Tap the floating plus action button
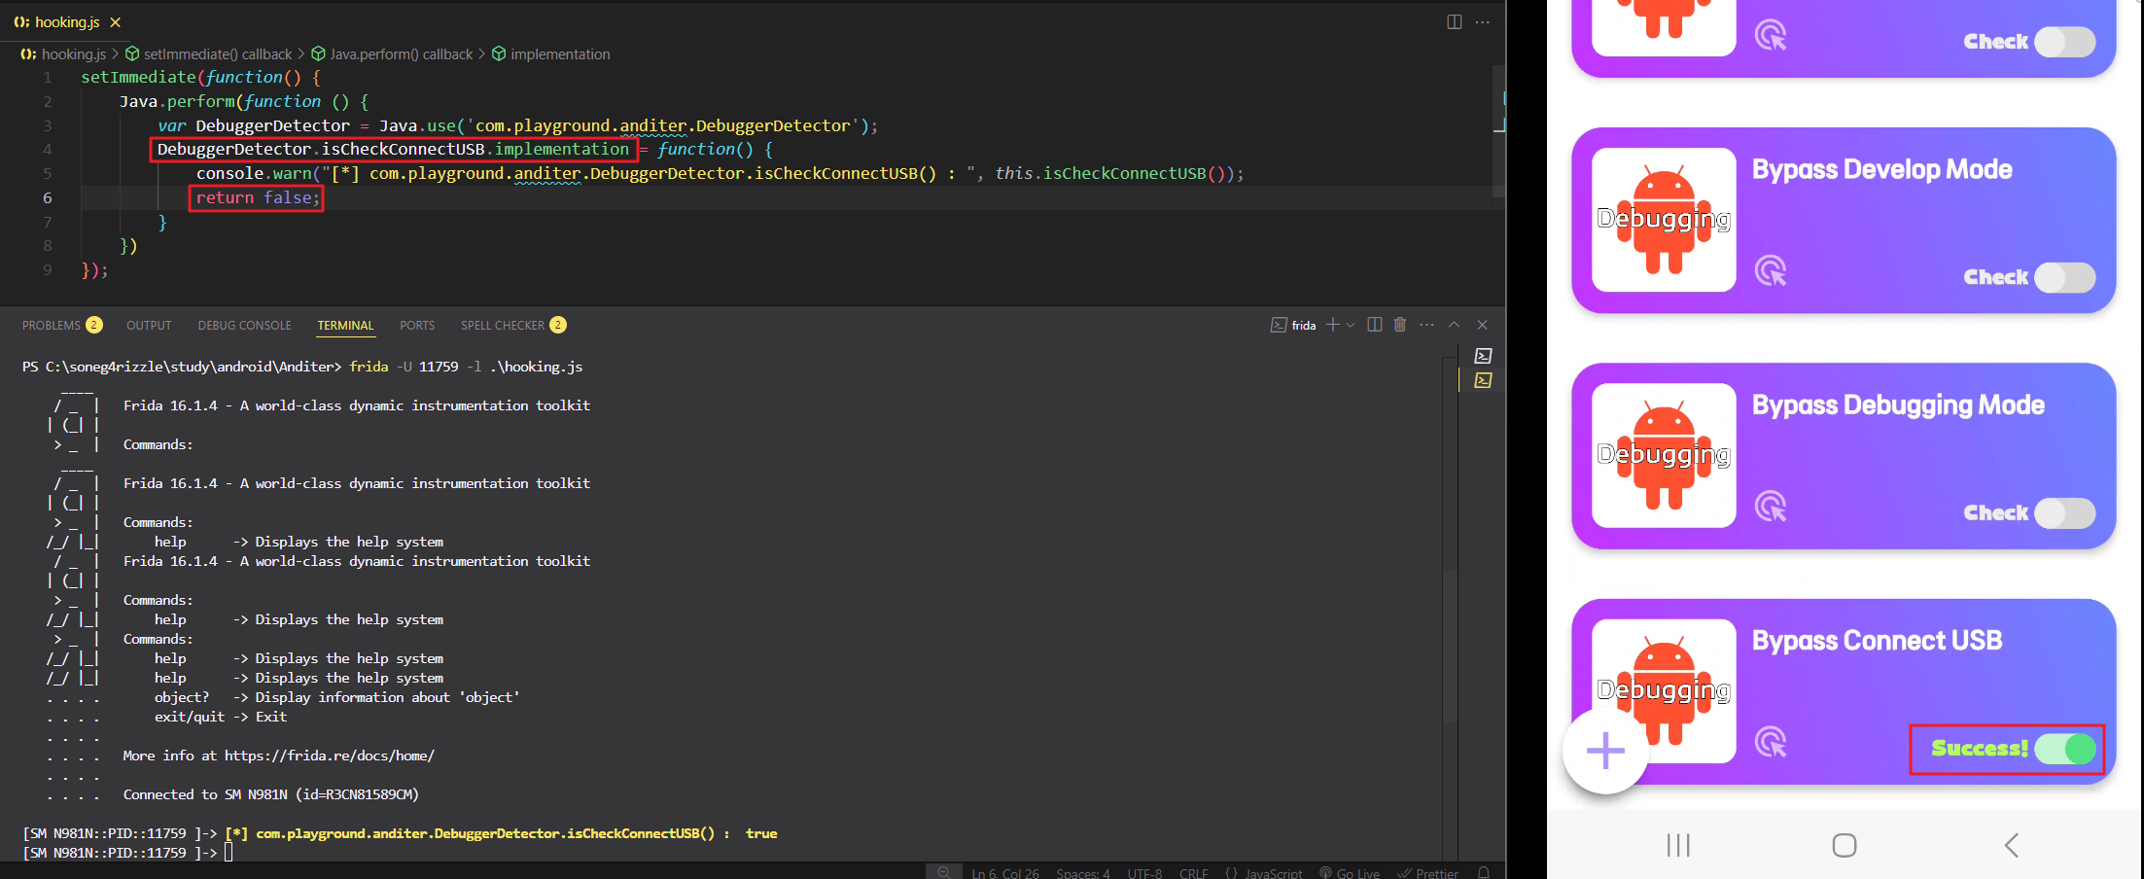 point(1605,751)
